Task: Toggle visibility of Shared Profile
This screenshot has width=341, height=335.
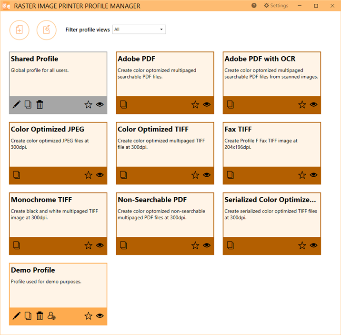Action: 100,105
